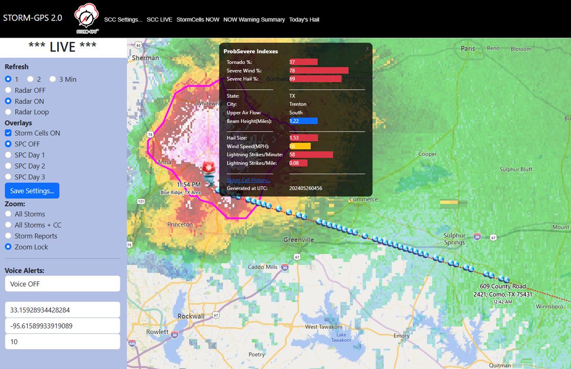
Task: Click the Hail Size red bar
Action: point(304,138)
